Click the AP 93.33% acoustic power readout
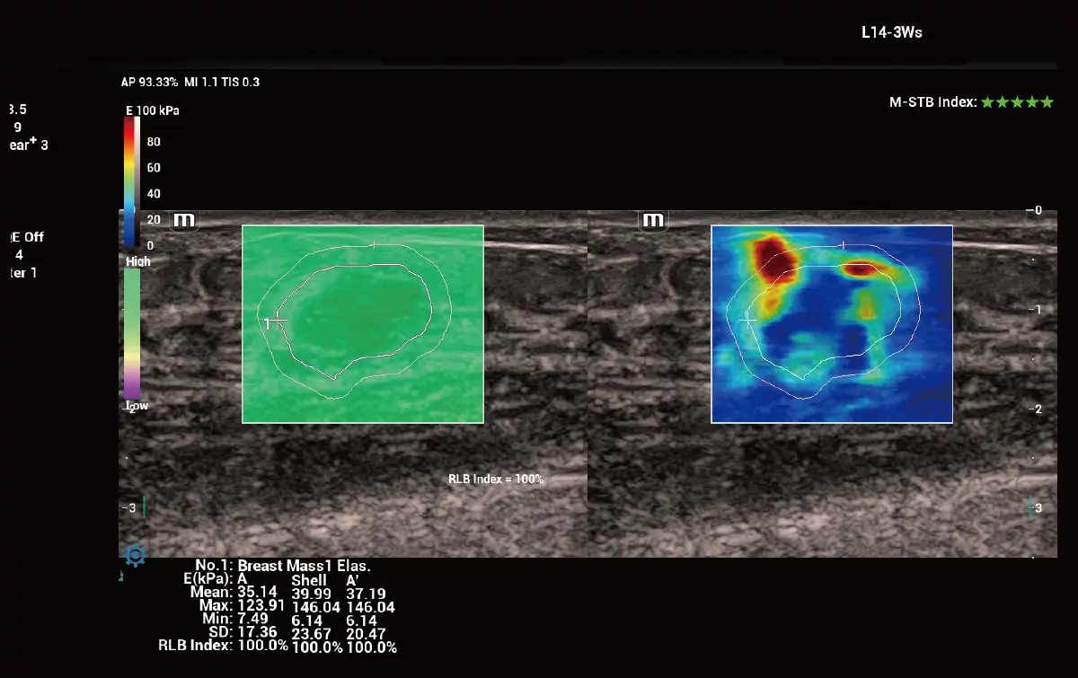This screenshot has width=1078, height=678. (149, 82)
